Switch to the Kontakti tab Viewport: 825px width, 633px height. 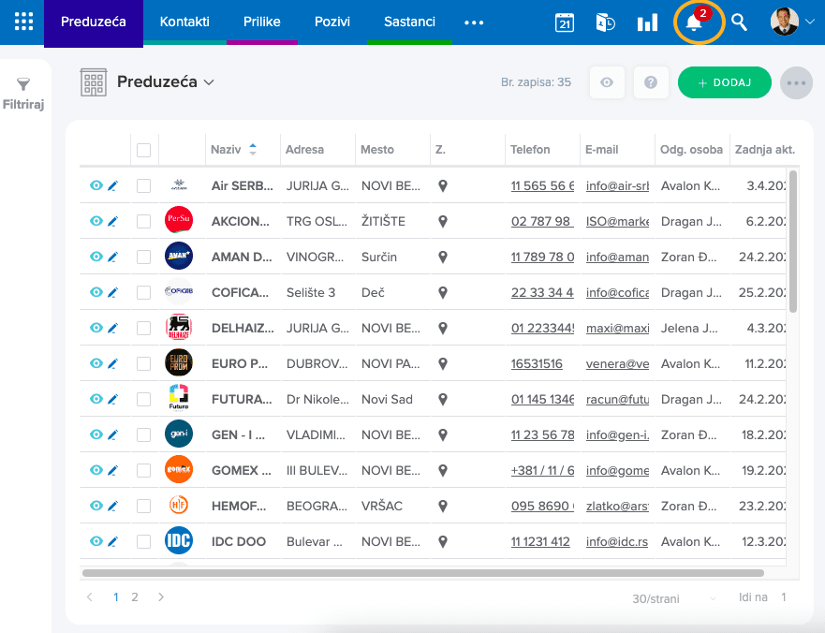click(x=184, y=22)
